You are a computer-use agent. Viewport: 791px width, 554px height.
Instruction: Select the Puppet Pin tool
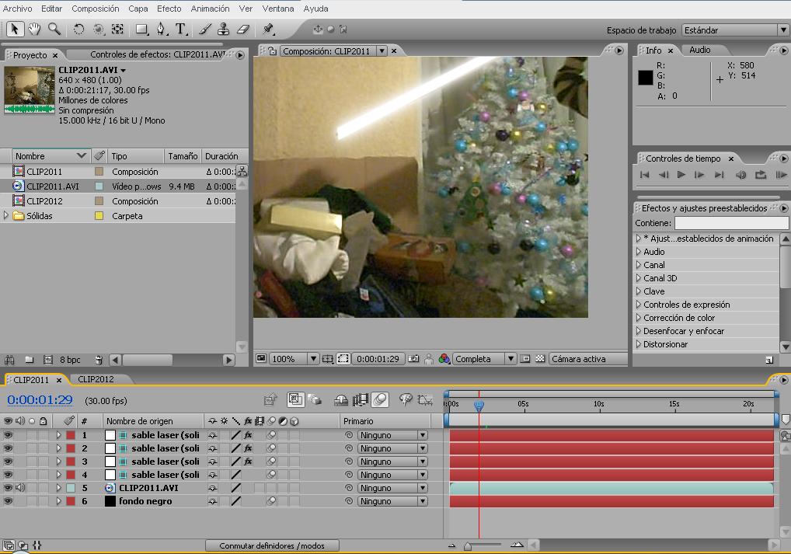[x=268, y=30]
